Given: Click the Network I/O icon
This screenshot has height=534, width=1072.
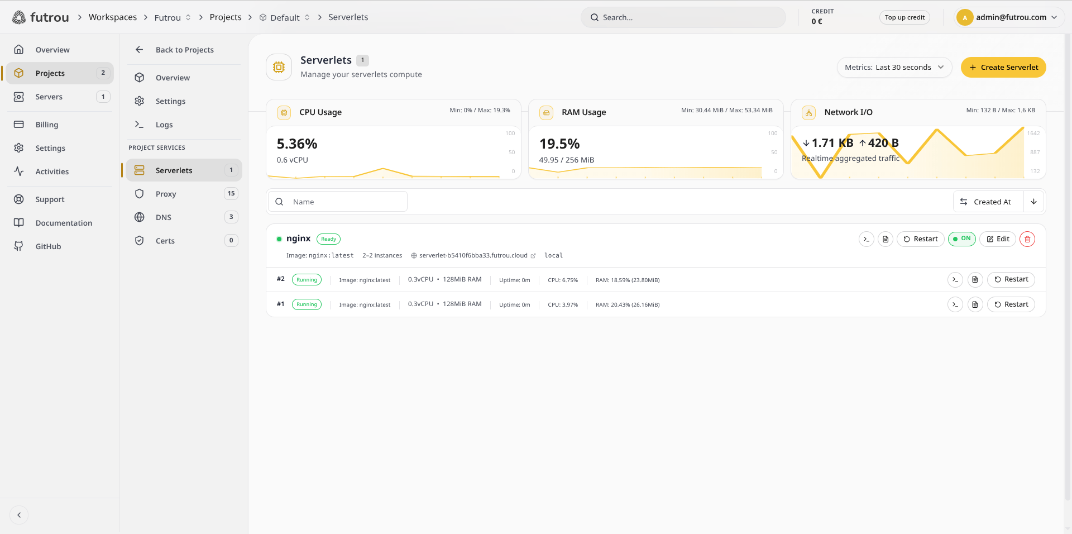Looking at the screenshot, I should [809, 112].
